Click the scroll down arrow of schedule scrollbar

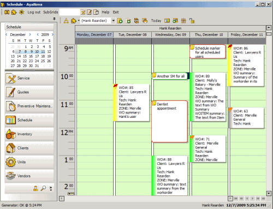click(x=269, y=193)
